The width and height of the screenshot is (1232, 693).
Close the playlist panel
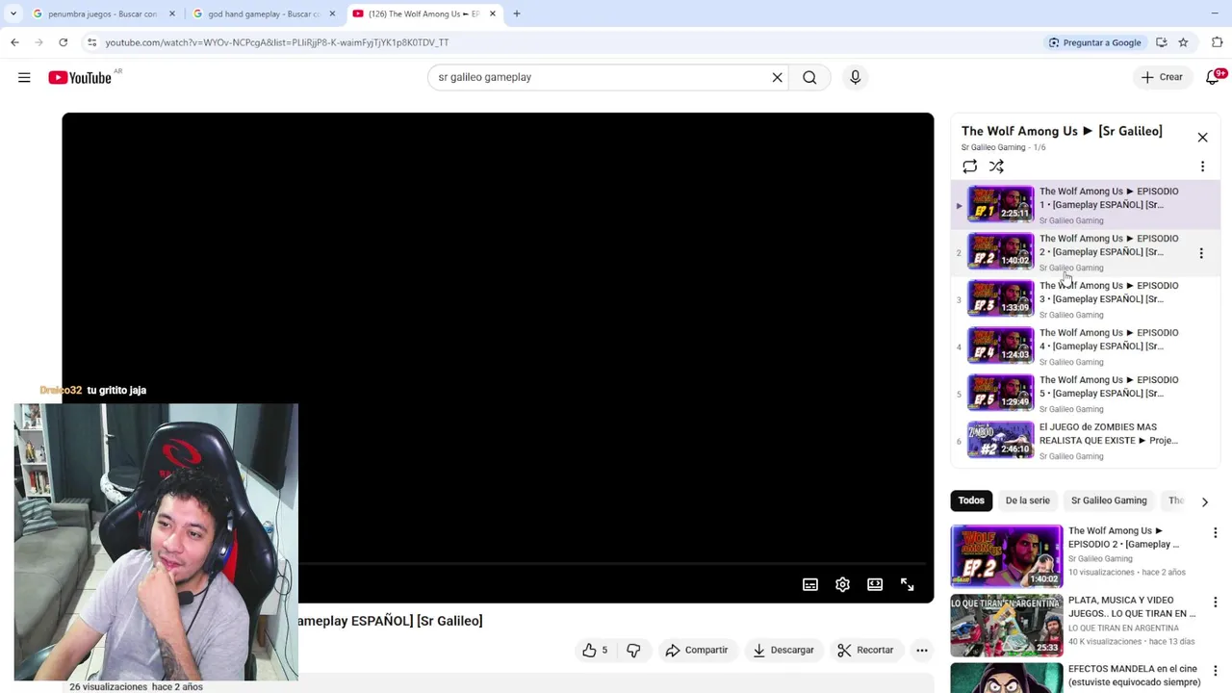(1202, 138)
